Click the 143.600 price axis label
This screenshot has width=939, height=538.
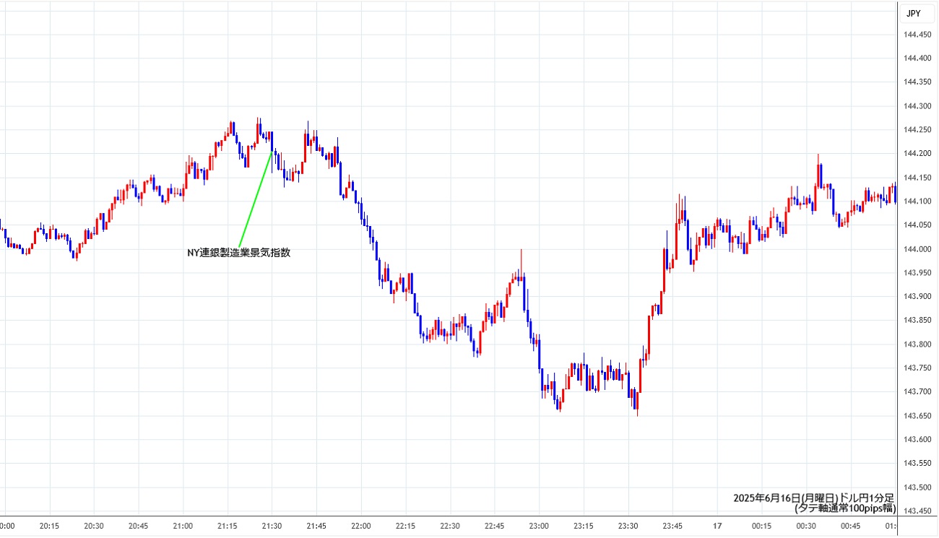(x=917, y=440)
